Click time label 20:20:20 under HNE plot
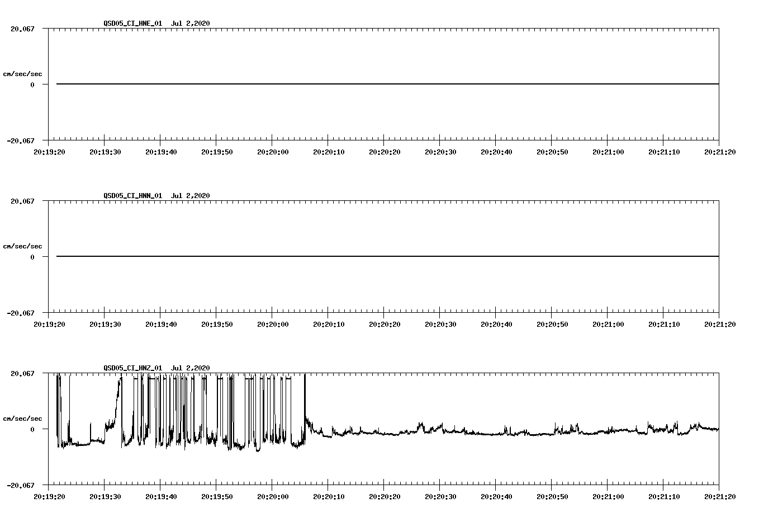Screen dimensions: 759x517 385,152
